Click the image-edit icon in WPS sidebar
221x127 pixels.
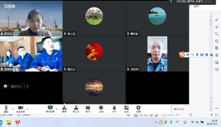(x=217, y=62)
